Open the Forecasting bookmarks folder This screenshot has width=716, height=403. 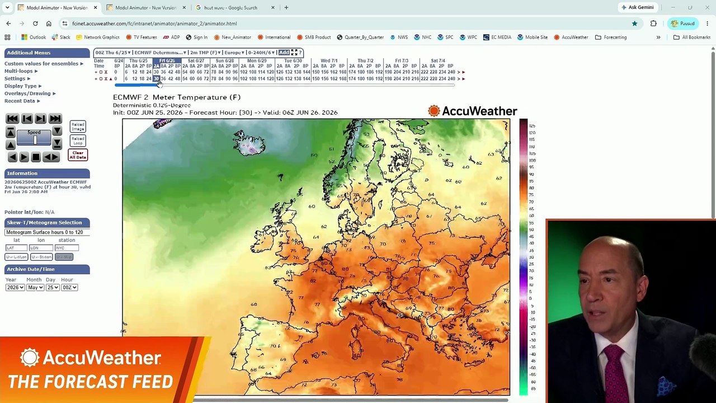tap(611, 37)
